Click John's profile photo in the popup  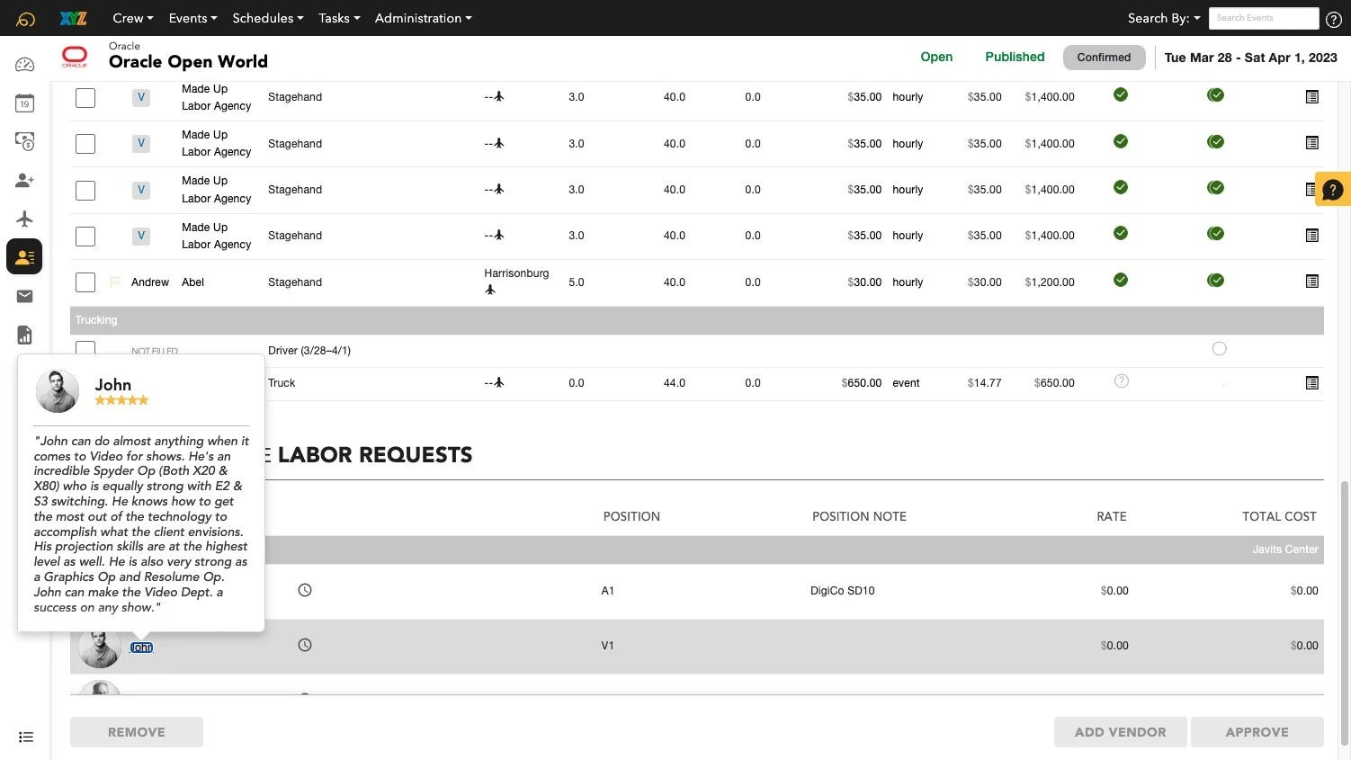(x=58, y=391)
